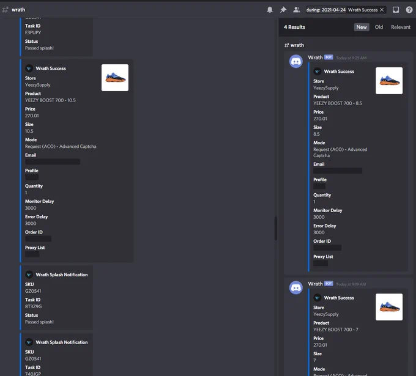Open shoe thumbnail for size 7 result
The image size is (416, 376).
pos(389,307)
